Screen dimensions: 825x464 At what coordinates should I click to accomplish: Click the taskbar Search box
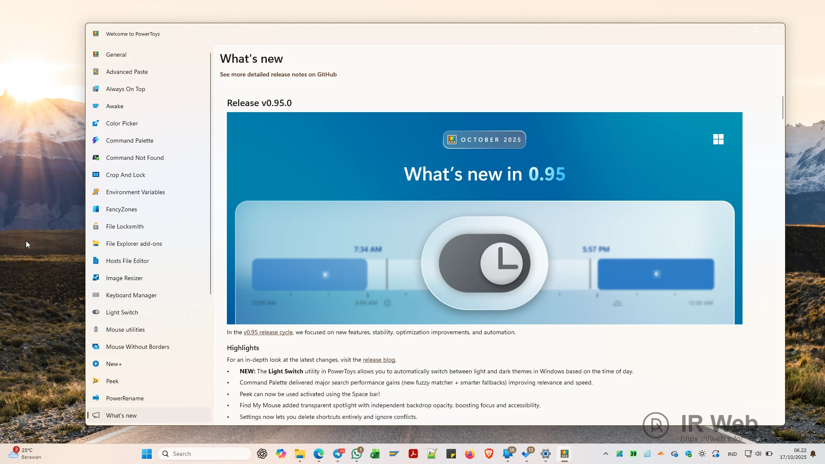tap(205, 454)
